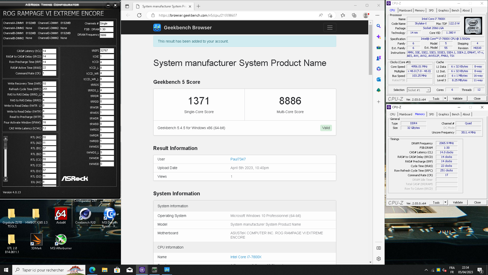
Task: Open Discover sparkle icon in Edge sidebar
Action: click(378, 37)
